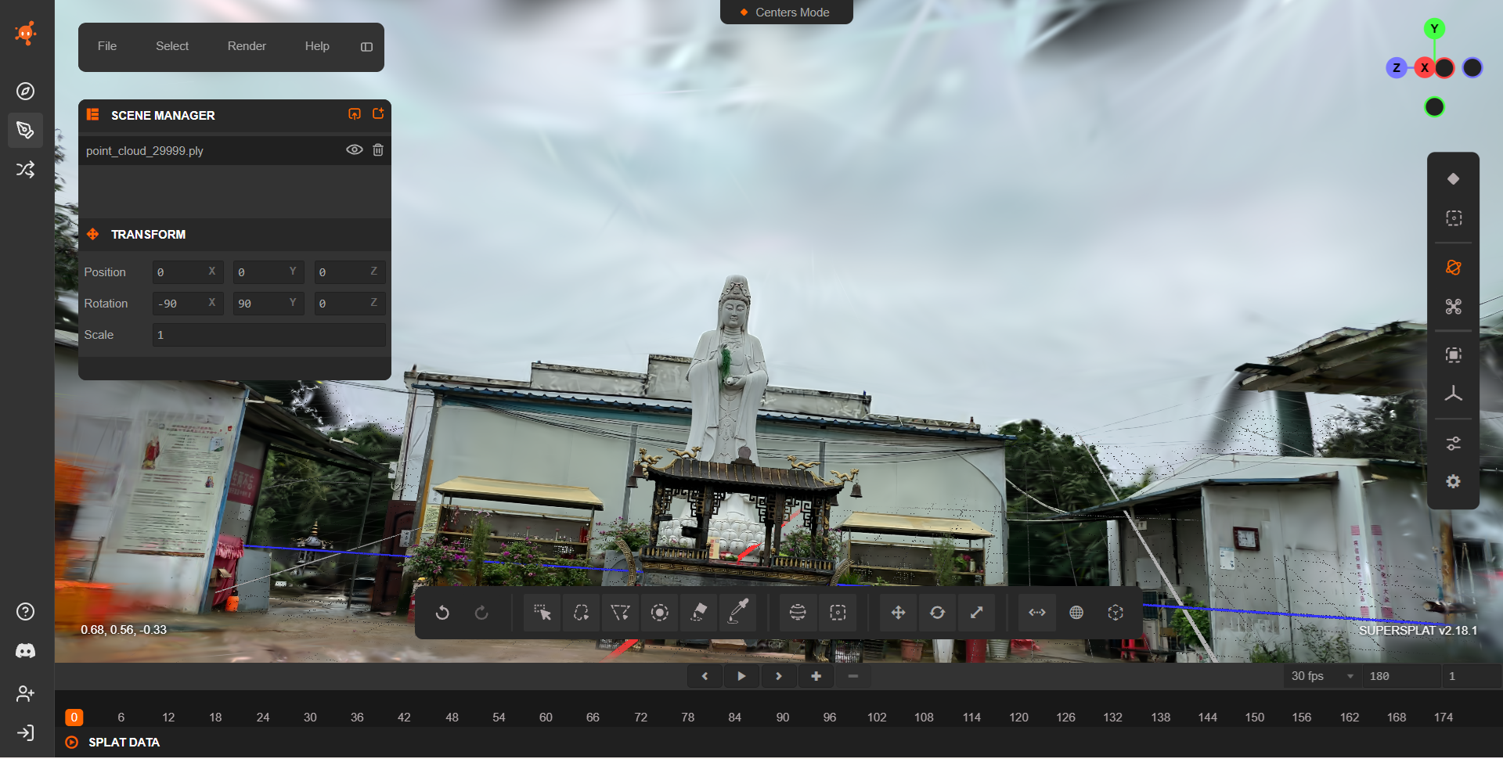Viewport: 1503px width, 759px height.
Task: Open the Render menu
Action: pos(247,46)
